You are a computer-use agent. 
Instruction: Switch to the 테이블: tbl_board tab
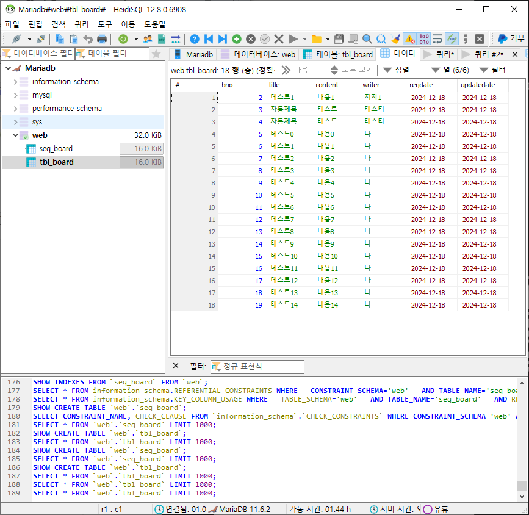point(338,54)
